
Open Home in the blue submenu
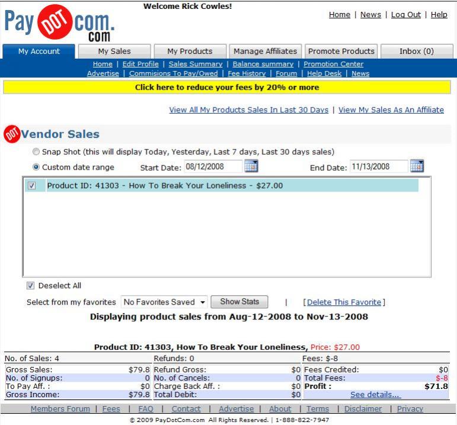pos(103,64)
